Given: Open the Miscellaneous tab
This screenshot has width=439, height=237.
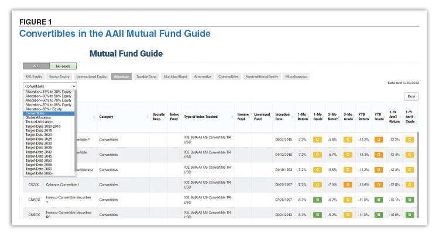Looking at the screenshot, I should 296,76.
